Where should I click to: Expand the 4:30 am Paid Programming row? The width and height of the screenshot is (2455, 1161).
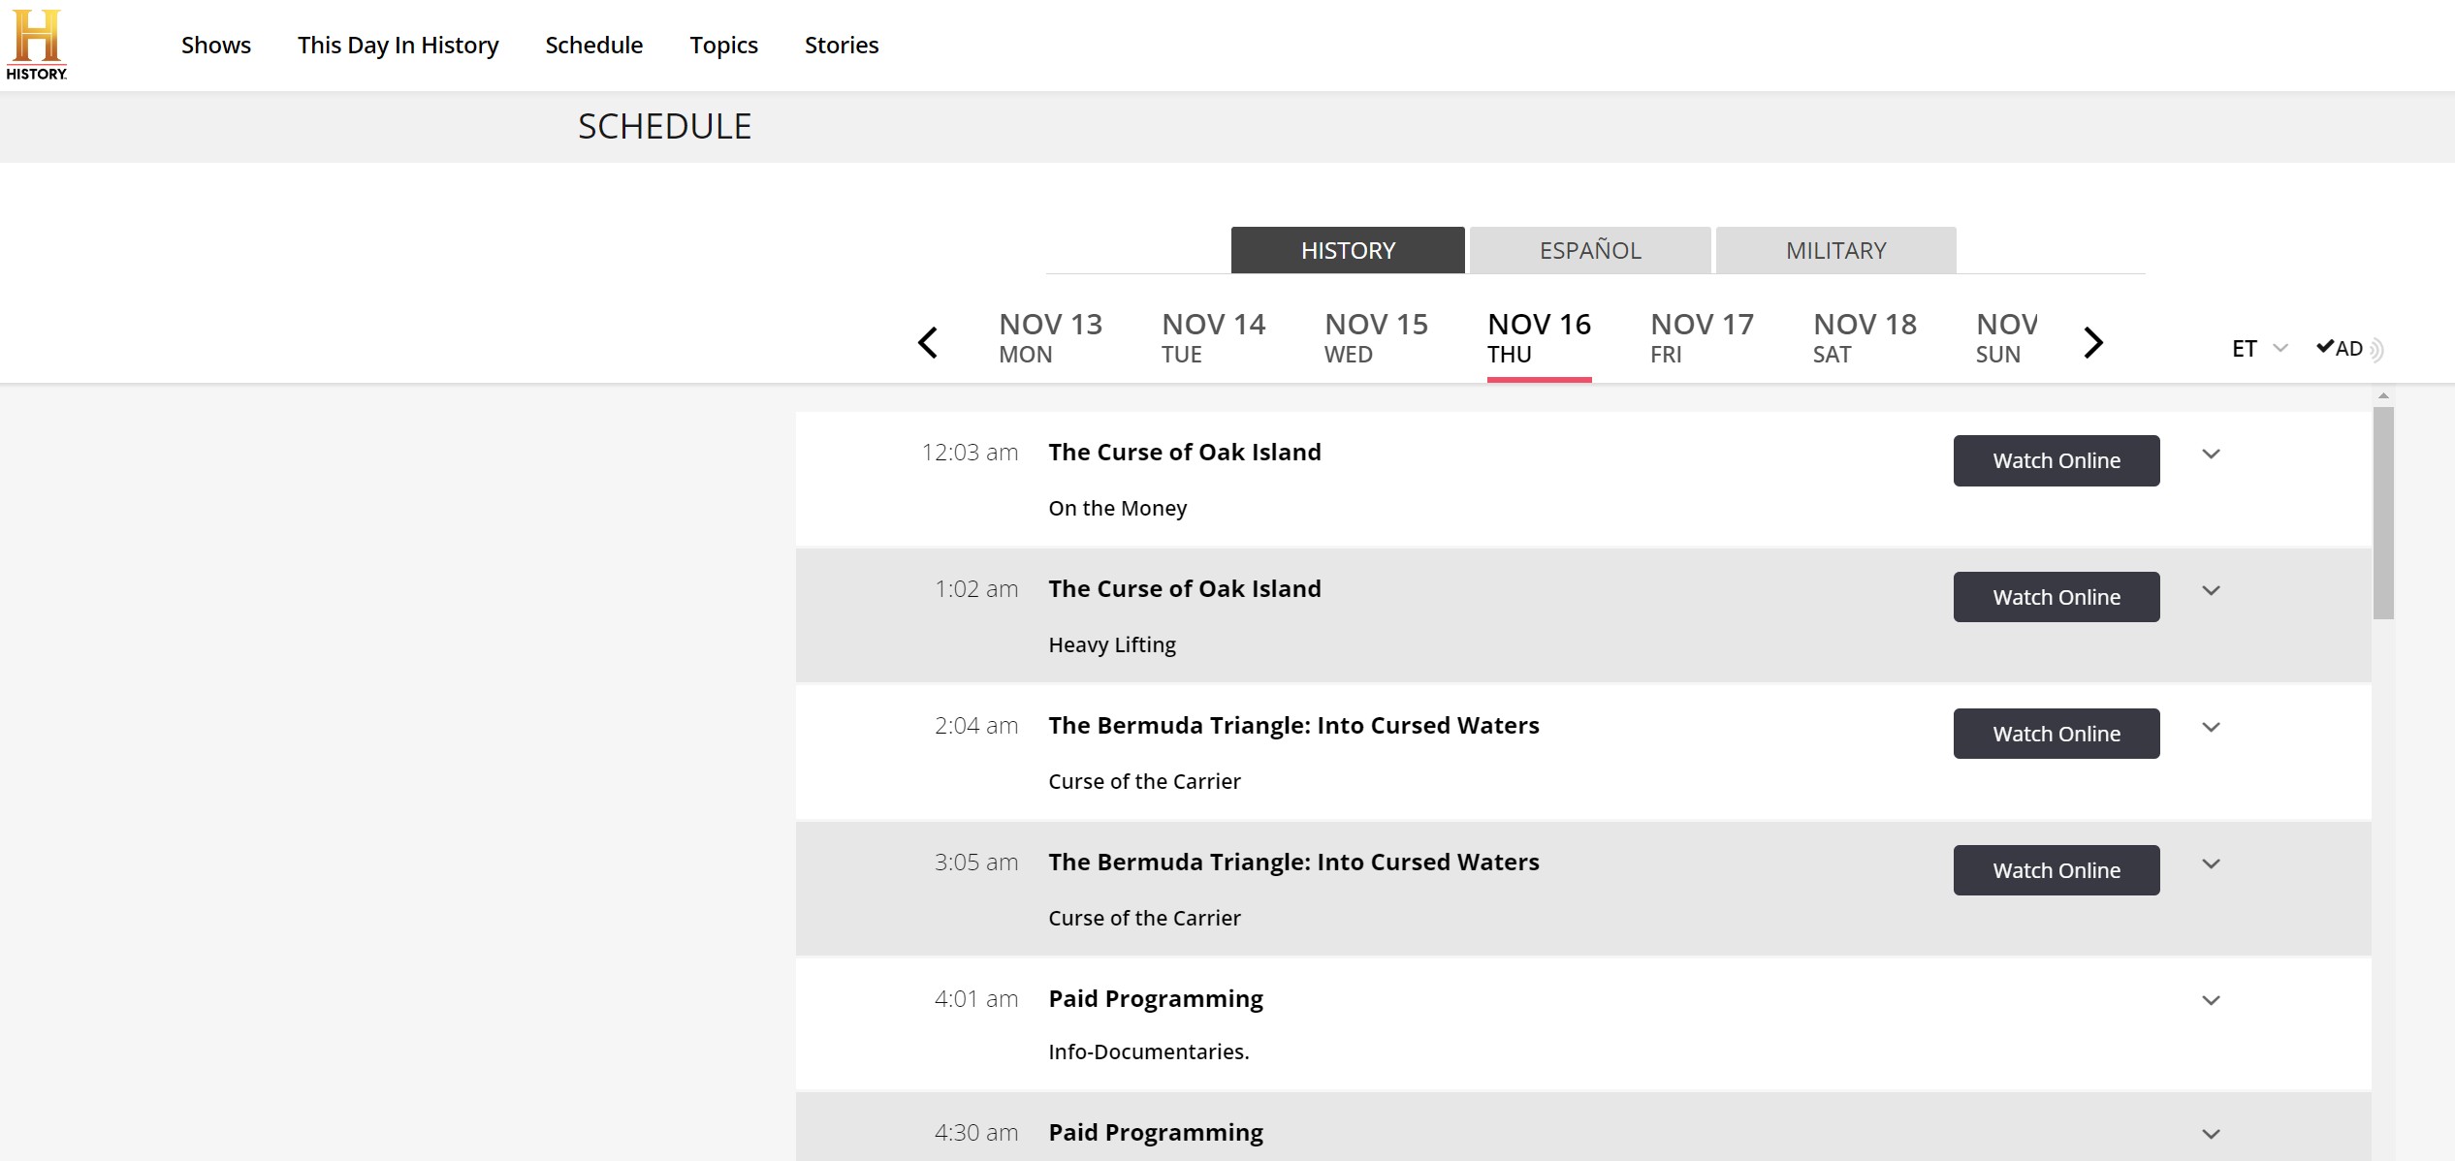2211,1134
